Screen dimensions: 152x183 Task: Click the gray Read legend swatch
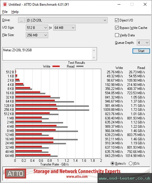tap(80, 66)
